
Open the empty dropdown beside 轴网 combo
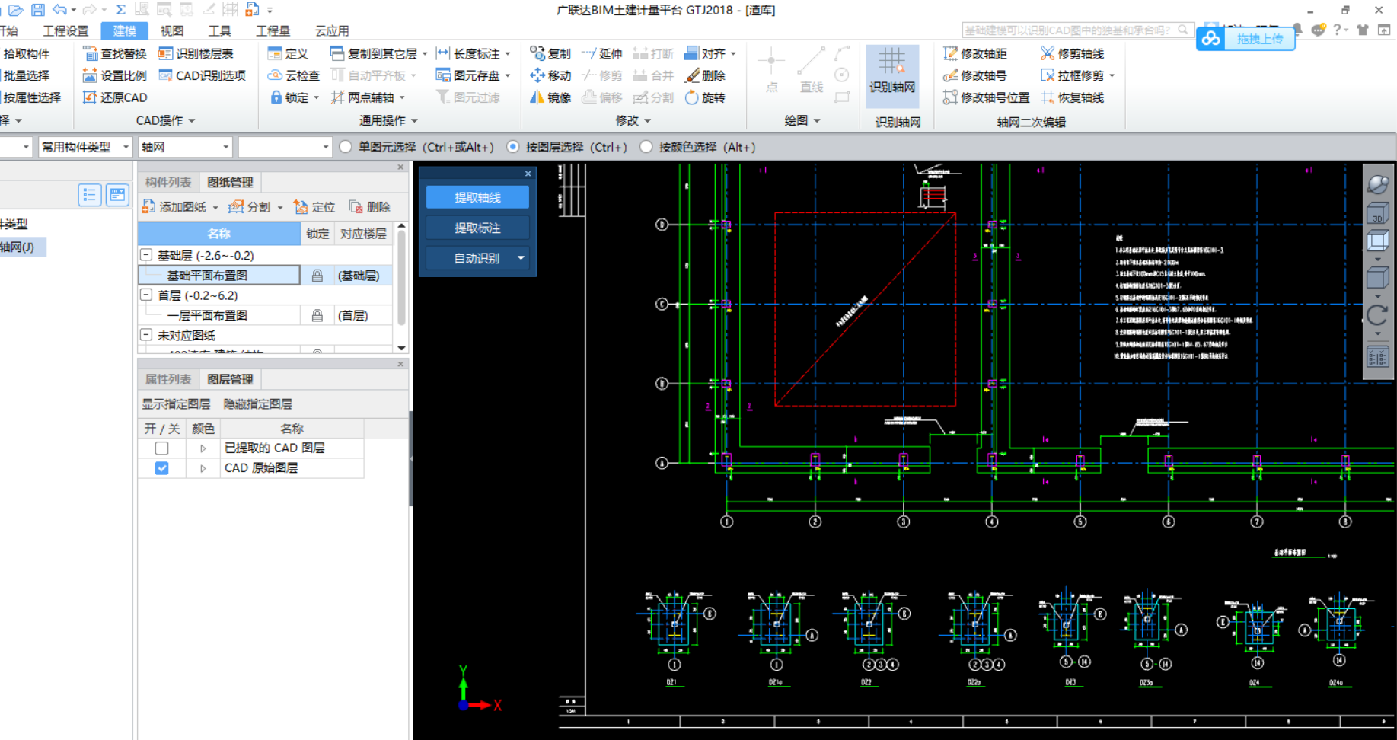click(285, 147)
